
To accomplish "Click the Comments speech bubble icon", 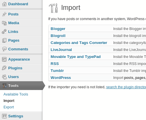I will 4,49.
